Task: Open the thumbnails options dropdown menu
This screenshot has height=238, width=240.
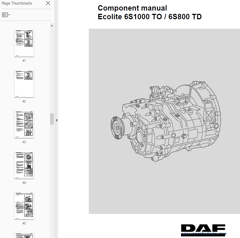Action: (x=6, y=15)
